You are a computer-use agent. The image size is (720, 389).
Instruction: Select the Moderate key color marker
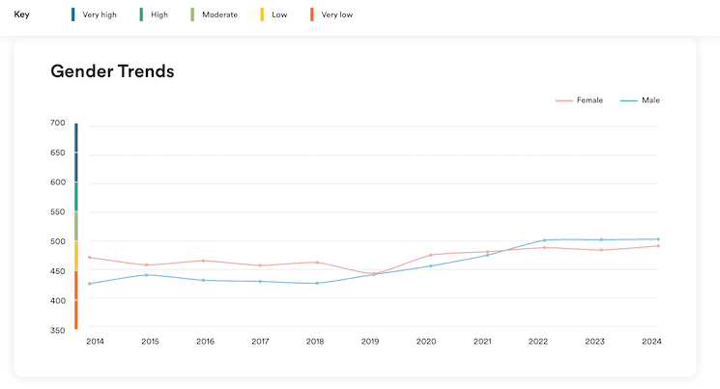pyautogui.click(x=192, y=14)
